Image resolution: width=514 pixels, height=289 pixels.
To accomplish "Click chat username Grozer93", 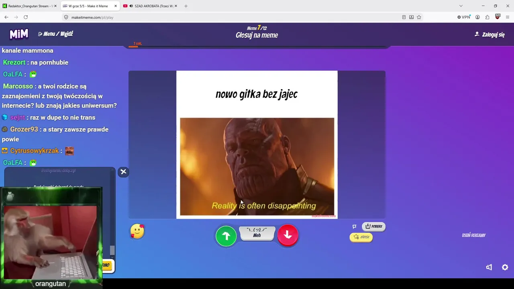I will pyautogui.click(x=24, y=129).
